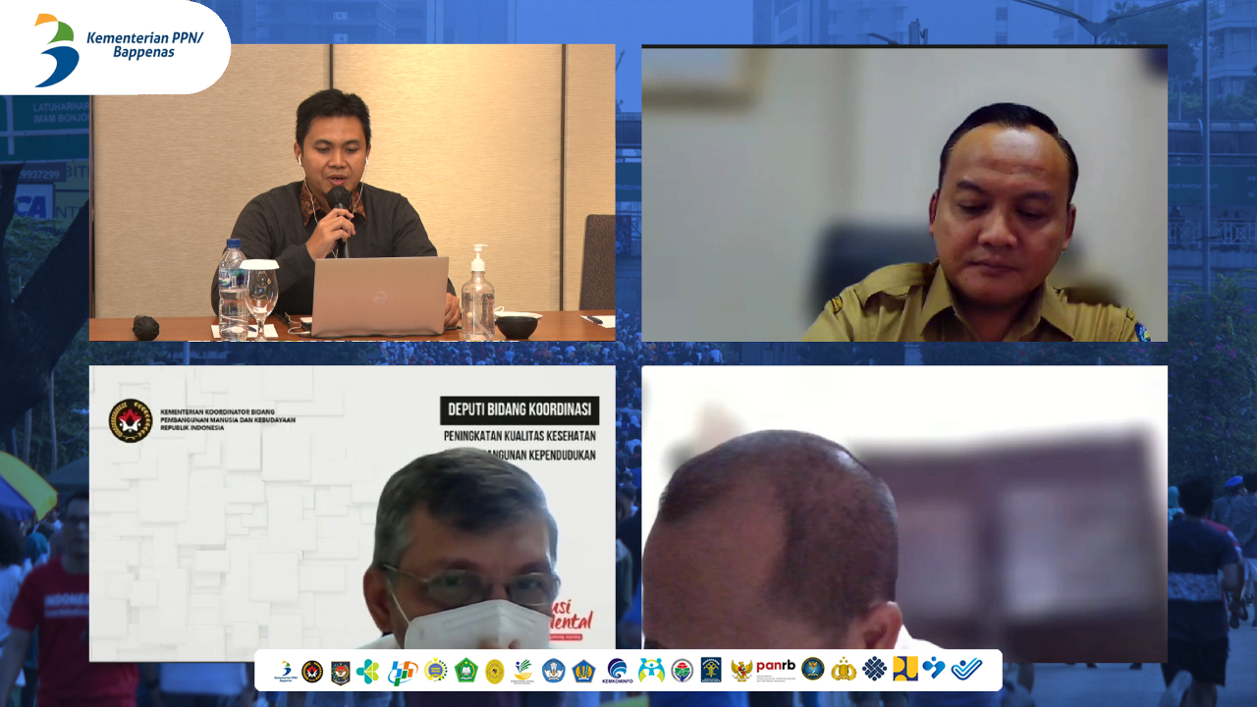Click the Tut Wuri Handayani education logo
Screen dimensions: 1257x707
[553, 671]
